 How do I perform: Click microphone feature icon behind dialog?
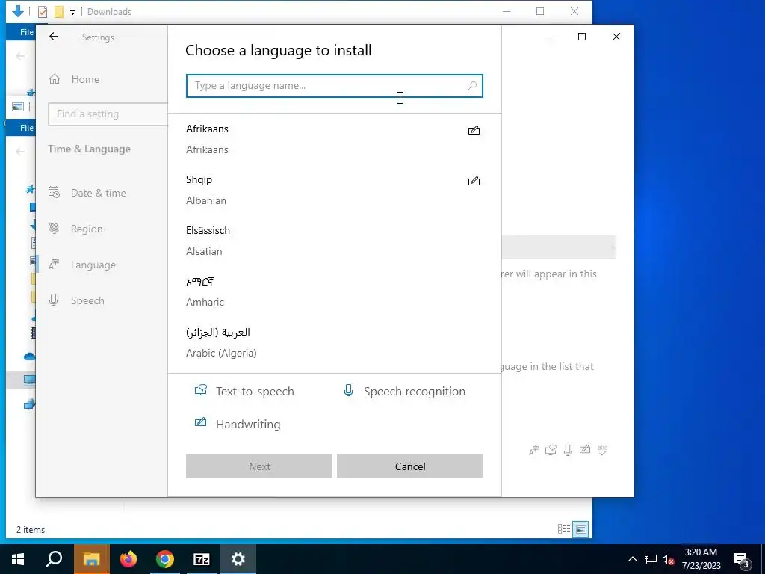point(568,450)
